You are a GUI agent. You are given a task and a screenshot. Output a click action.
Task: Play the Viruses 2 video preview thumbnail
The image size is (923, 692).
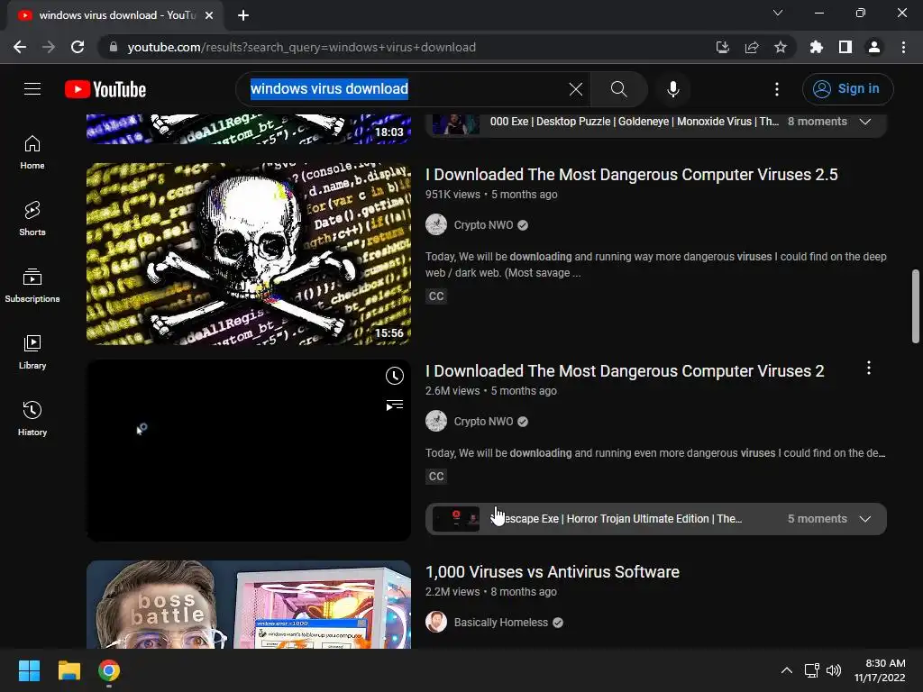(x=249, y=451)
